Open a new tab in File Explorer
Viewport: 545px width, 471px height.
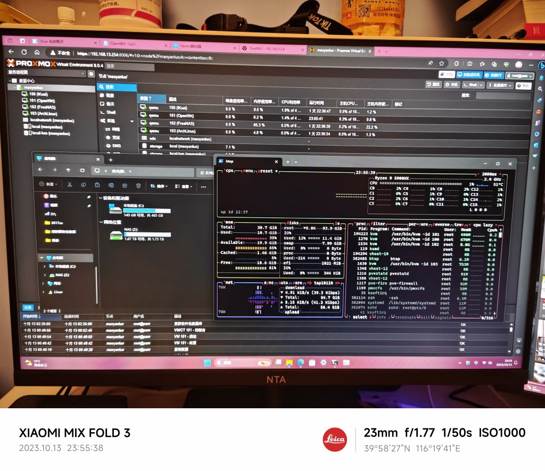111,159
